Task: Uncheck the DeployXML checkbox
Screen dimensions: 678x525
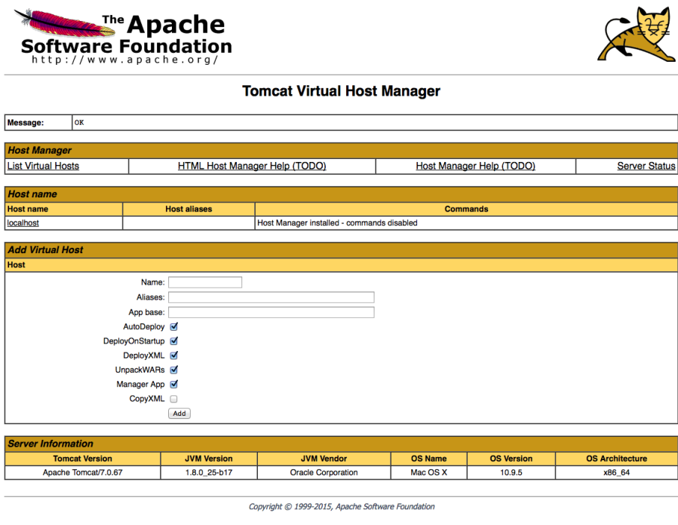Action: coord(173,356)
